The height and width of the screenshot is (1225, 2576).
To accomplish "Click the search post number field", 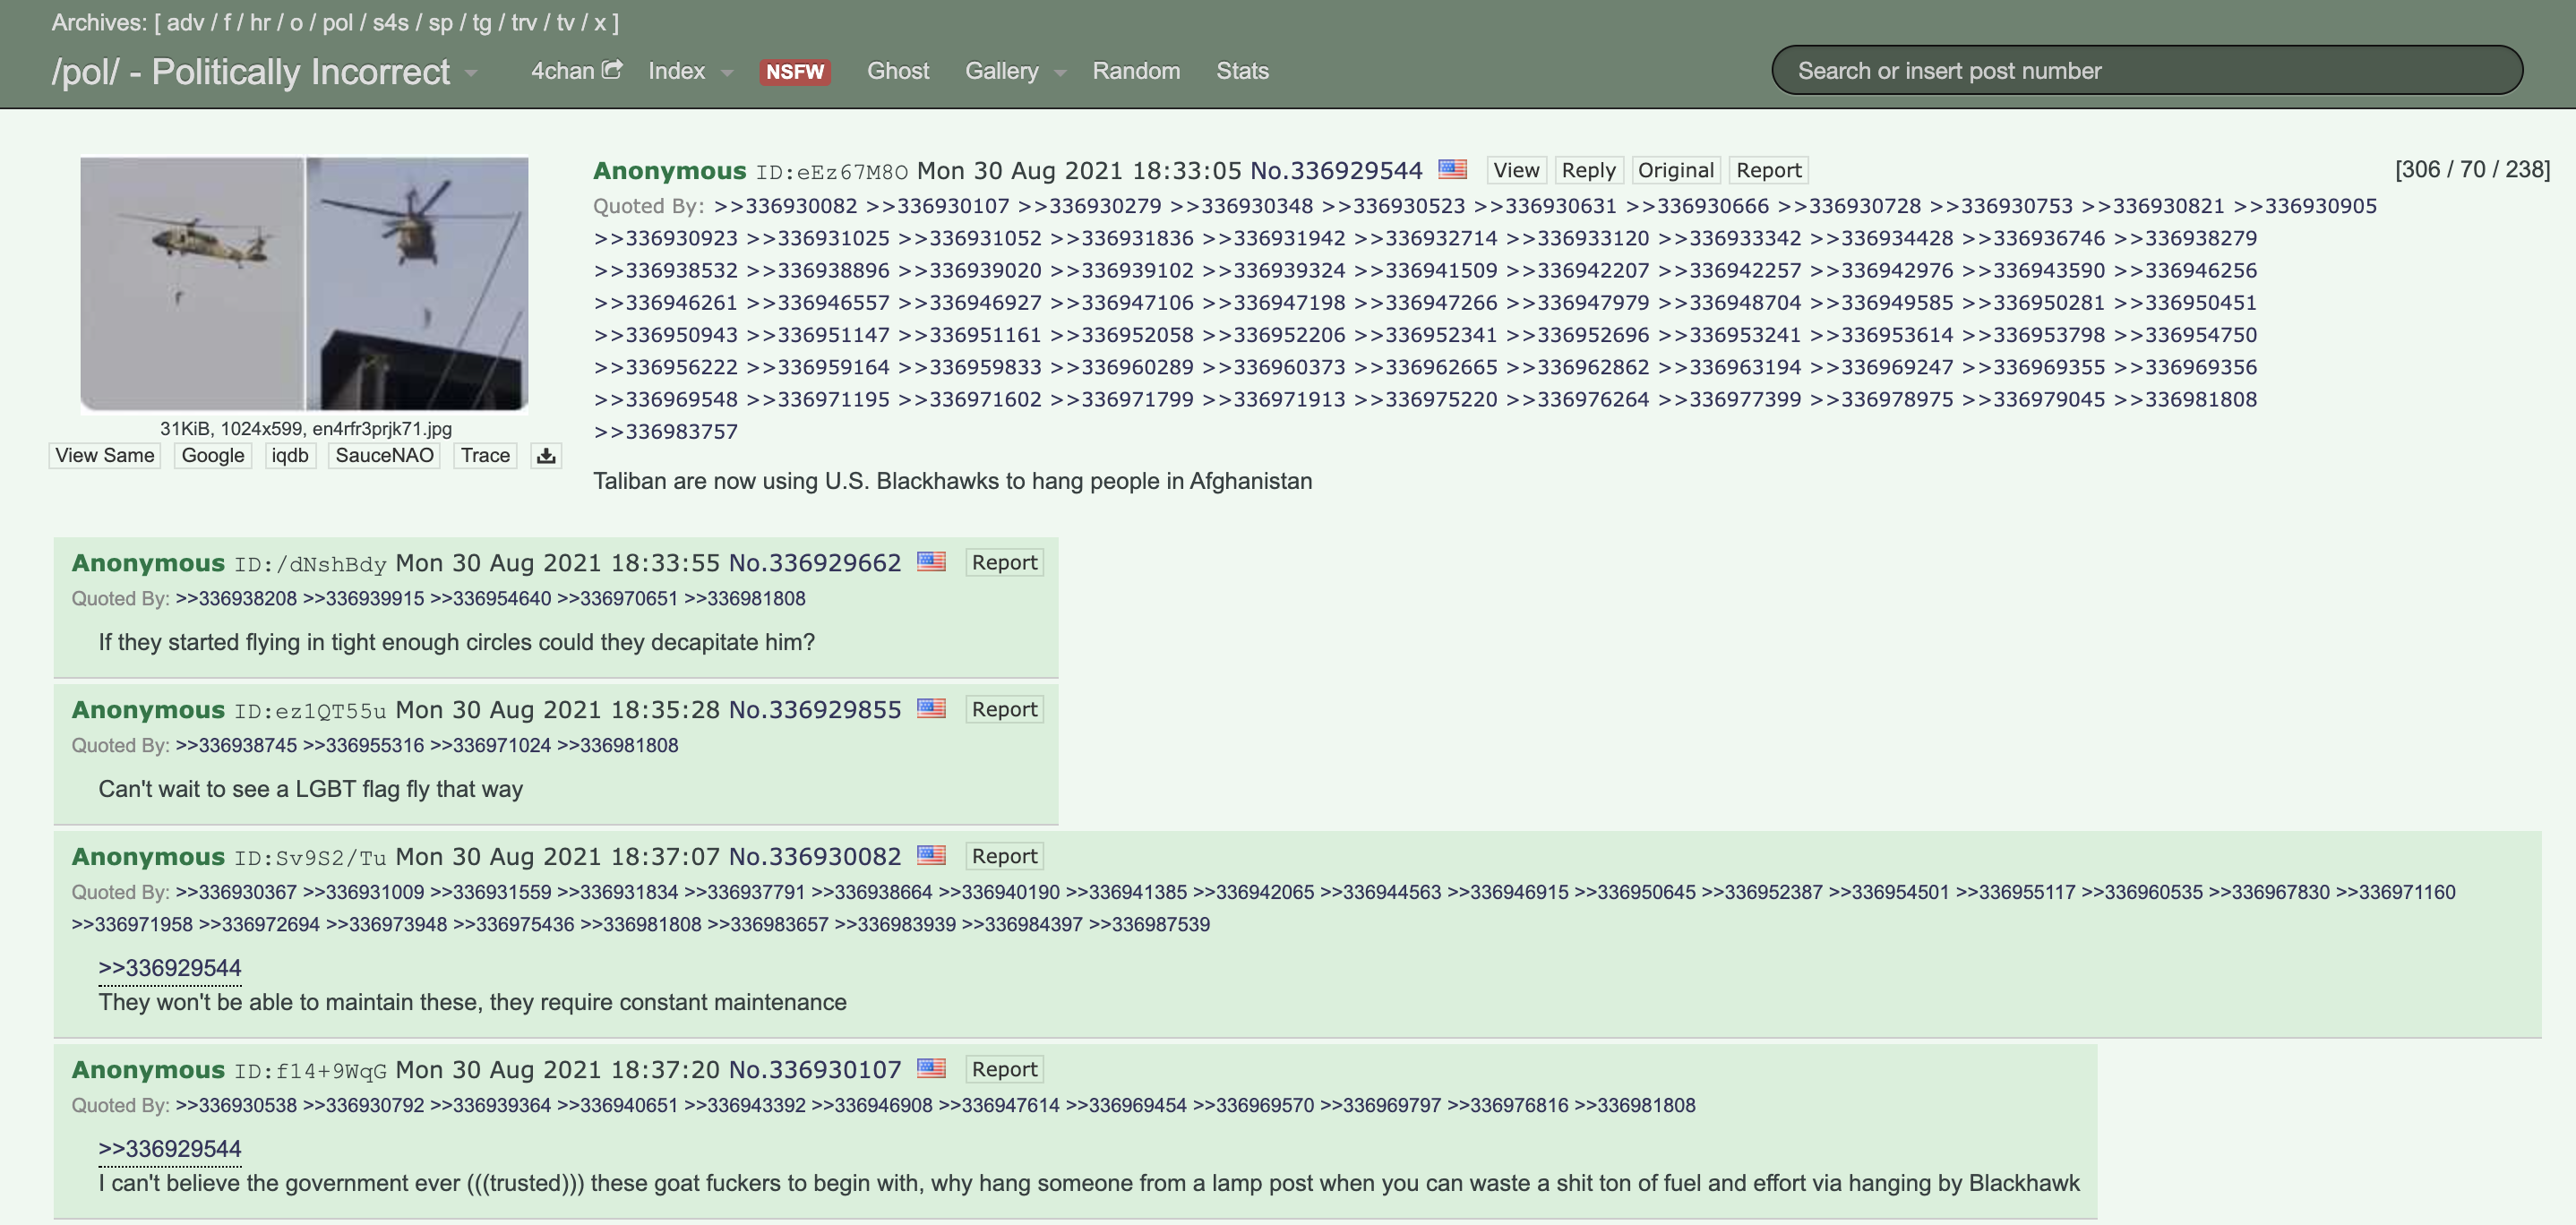I will coord(2147,69).
